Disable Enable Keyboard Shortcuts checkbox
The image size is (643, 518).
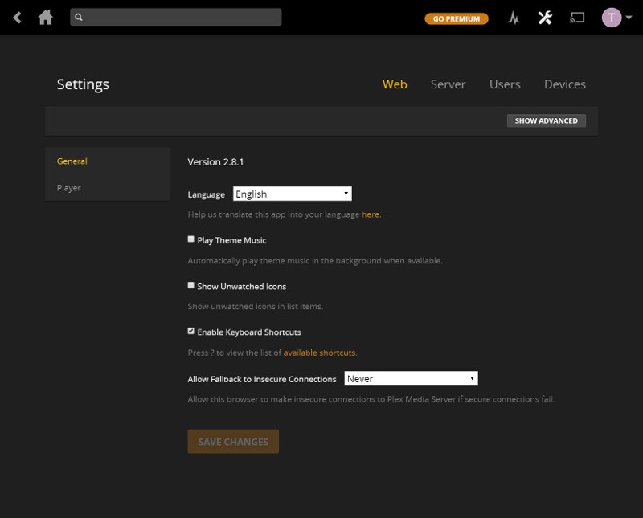[x=190, y=331]
